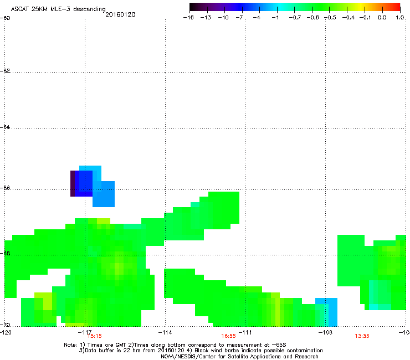410x360 pixels.
Task: Click the -64 latitude axis label
Action: pos(5,127)
